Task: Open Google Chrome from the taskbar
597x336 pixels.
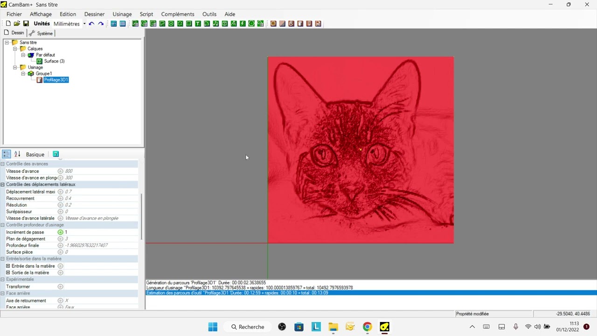Action: click(367, 327)
